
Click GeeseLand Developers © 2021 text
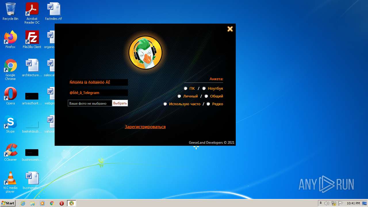click(x=212, y=143)
